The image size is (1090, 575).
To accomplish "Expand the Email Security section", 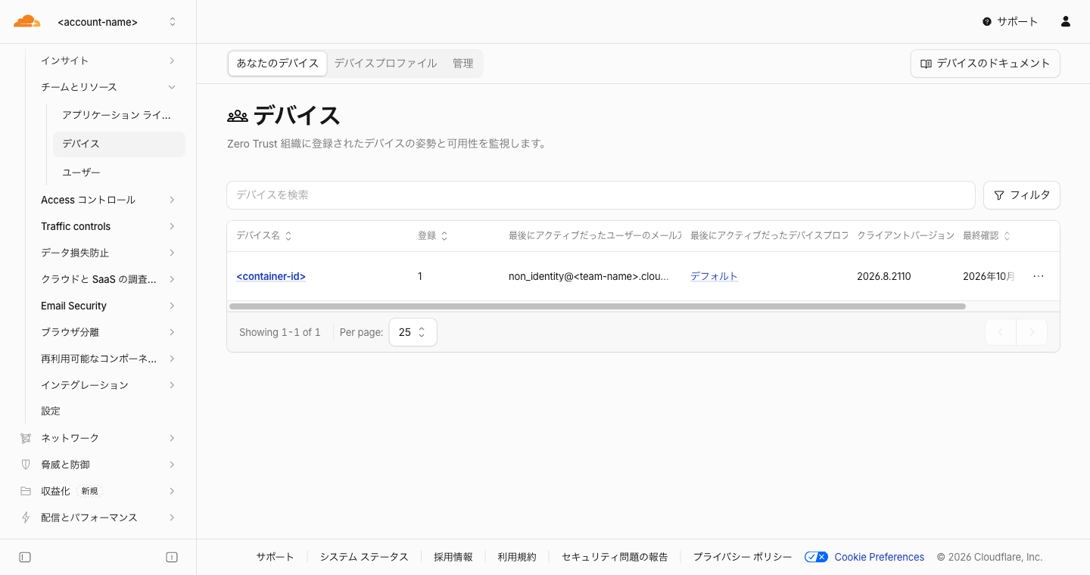I will coord(108,306).
